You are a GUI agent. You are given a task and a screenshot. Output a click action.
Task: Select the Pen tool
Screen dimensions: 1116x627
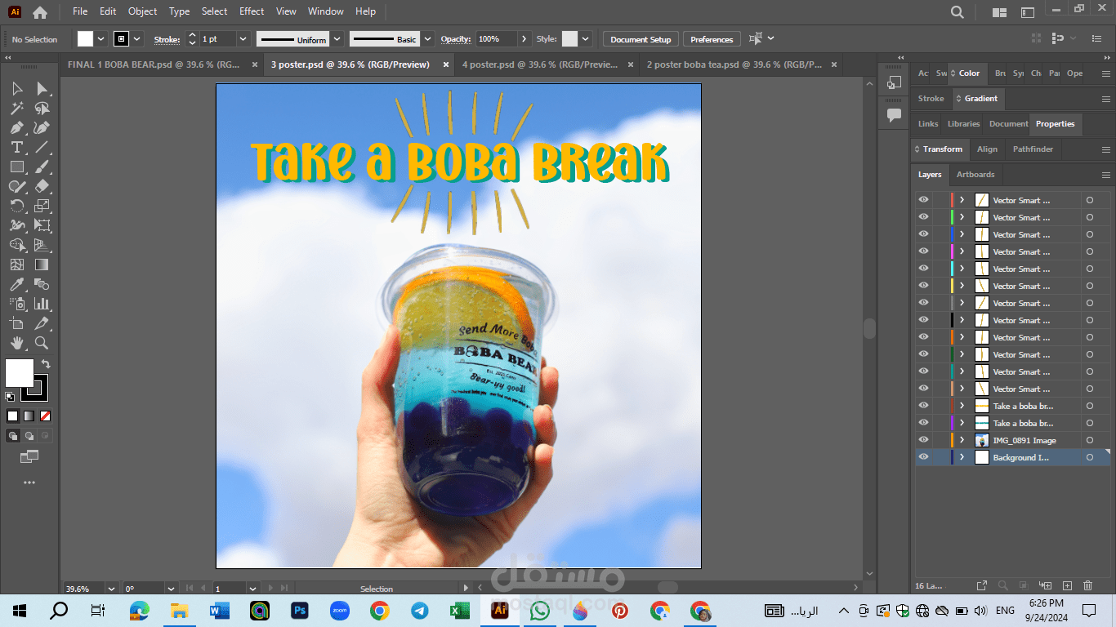[x=17, y=127]
